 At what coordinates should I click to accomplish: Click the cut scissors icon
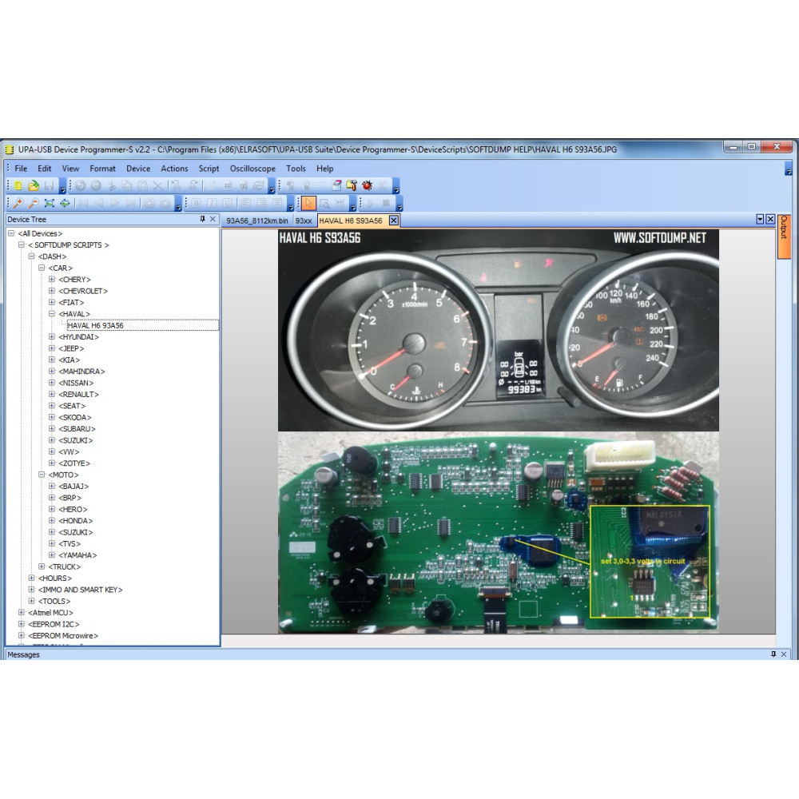point(112,186)
